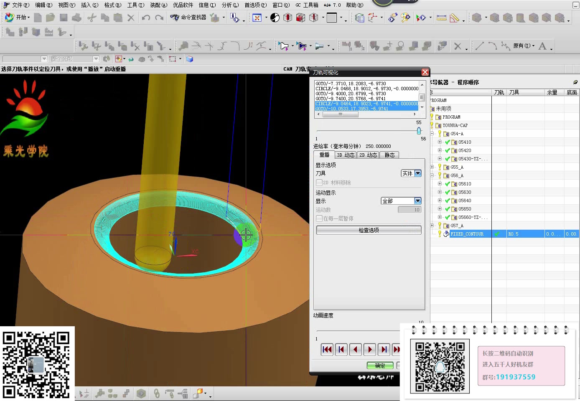This screenshot has width=580, height=401.
Task: Open the 刀具 display dropdown set to 实体
Action: pyautogui.click(x=417, y=173)
